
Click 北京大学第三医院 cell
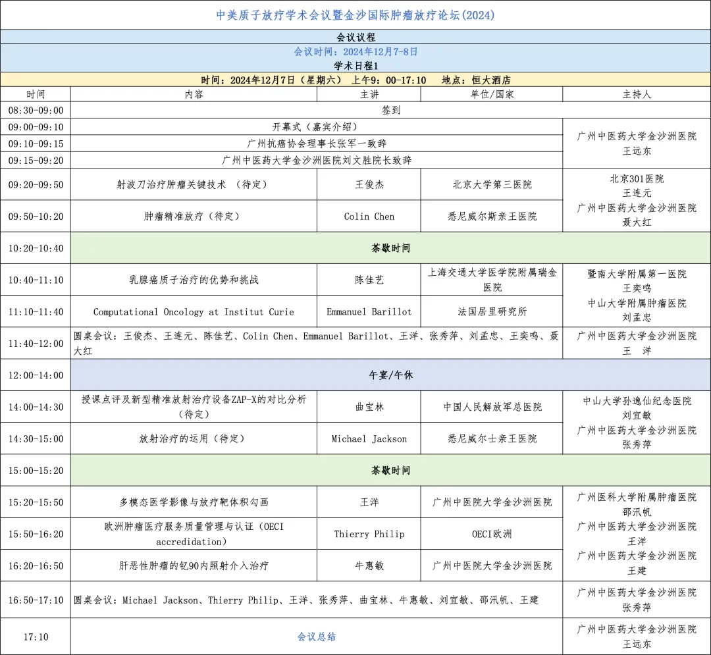click(492, 184)
